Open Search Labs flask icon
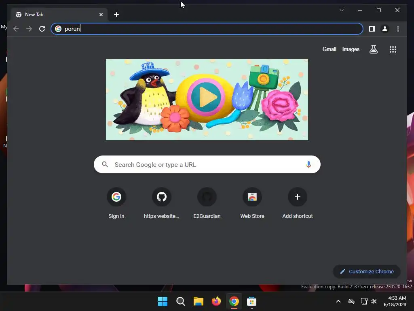This screenshot has width=414, height=311. pyautogui.click(x=373, y=49)
